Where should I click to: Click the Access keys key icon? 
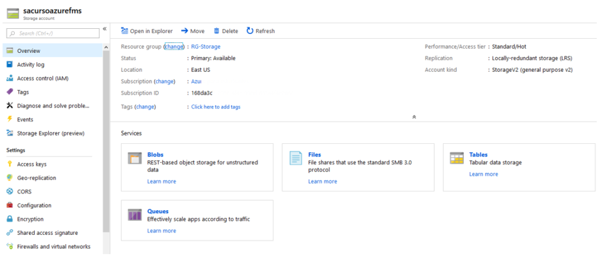(x=10, y=164)
